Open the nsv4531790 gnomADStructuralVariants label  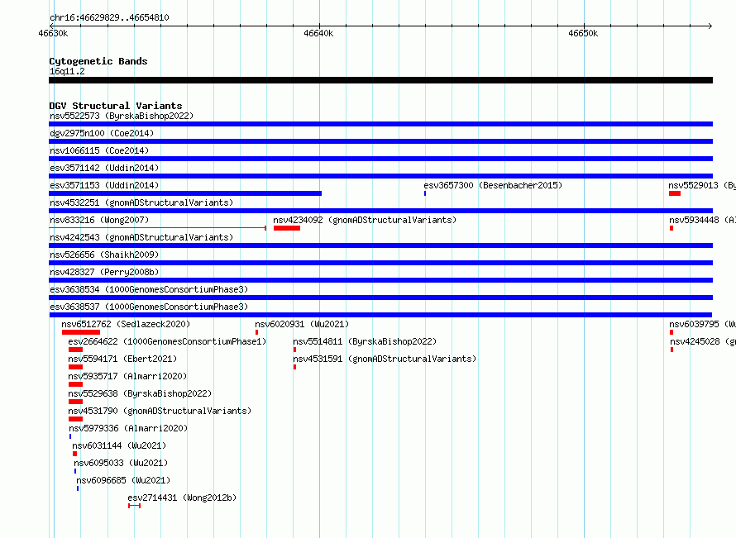coord(160,411)
